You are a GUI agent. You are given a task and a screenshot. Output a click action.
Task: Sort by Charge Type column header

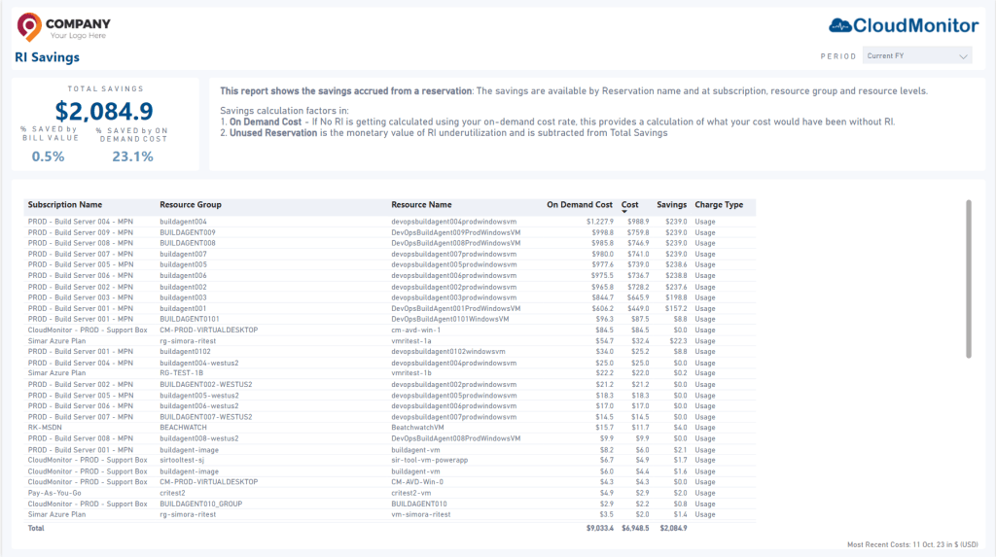point(719,204)
